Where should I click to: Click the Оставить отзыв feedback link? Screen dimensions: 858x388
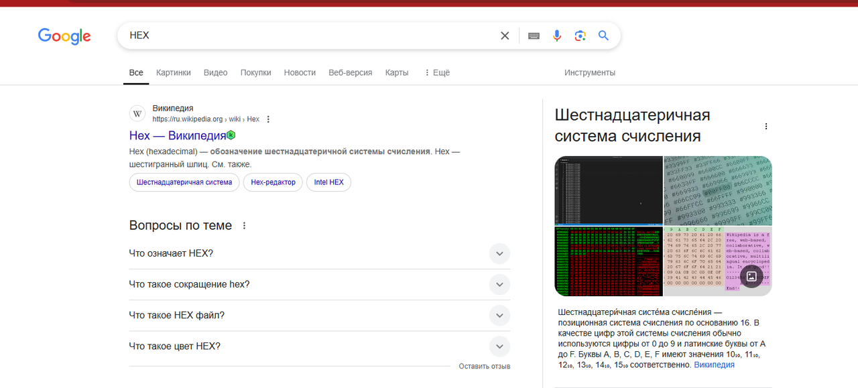point(485,367)
